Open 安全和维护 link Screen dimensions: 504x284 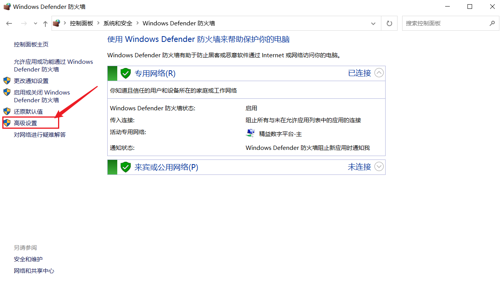coord(28,259)
